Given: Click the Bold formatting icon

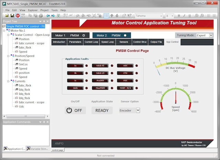Looking at the screenshot, I should (178, 16).
